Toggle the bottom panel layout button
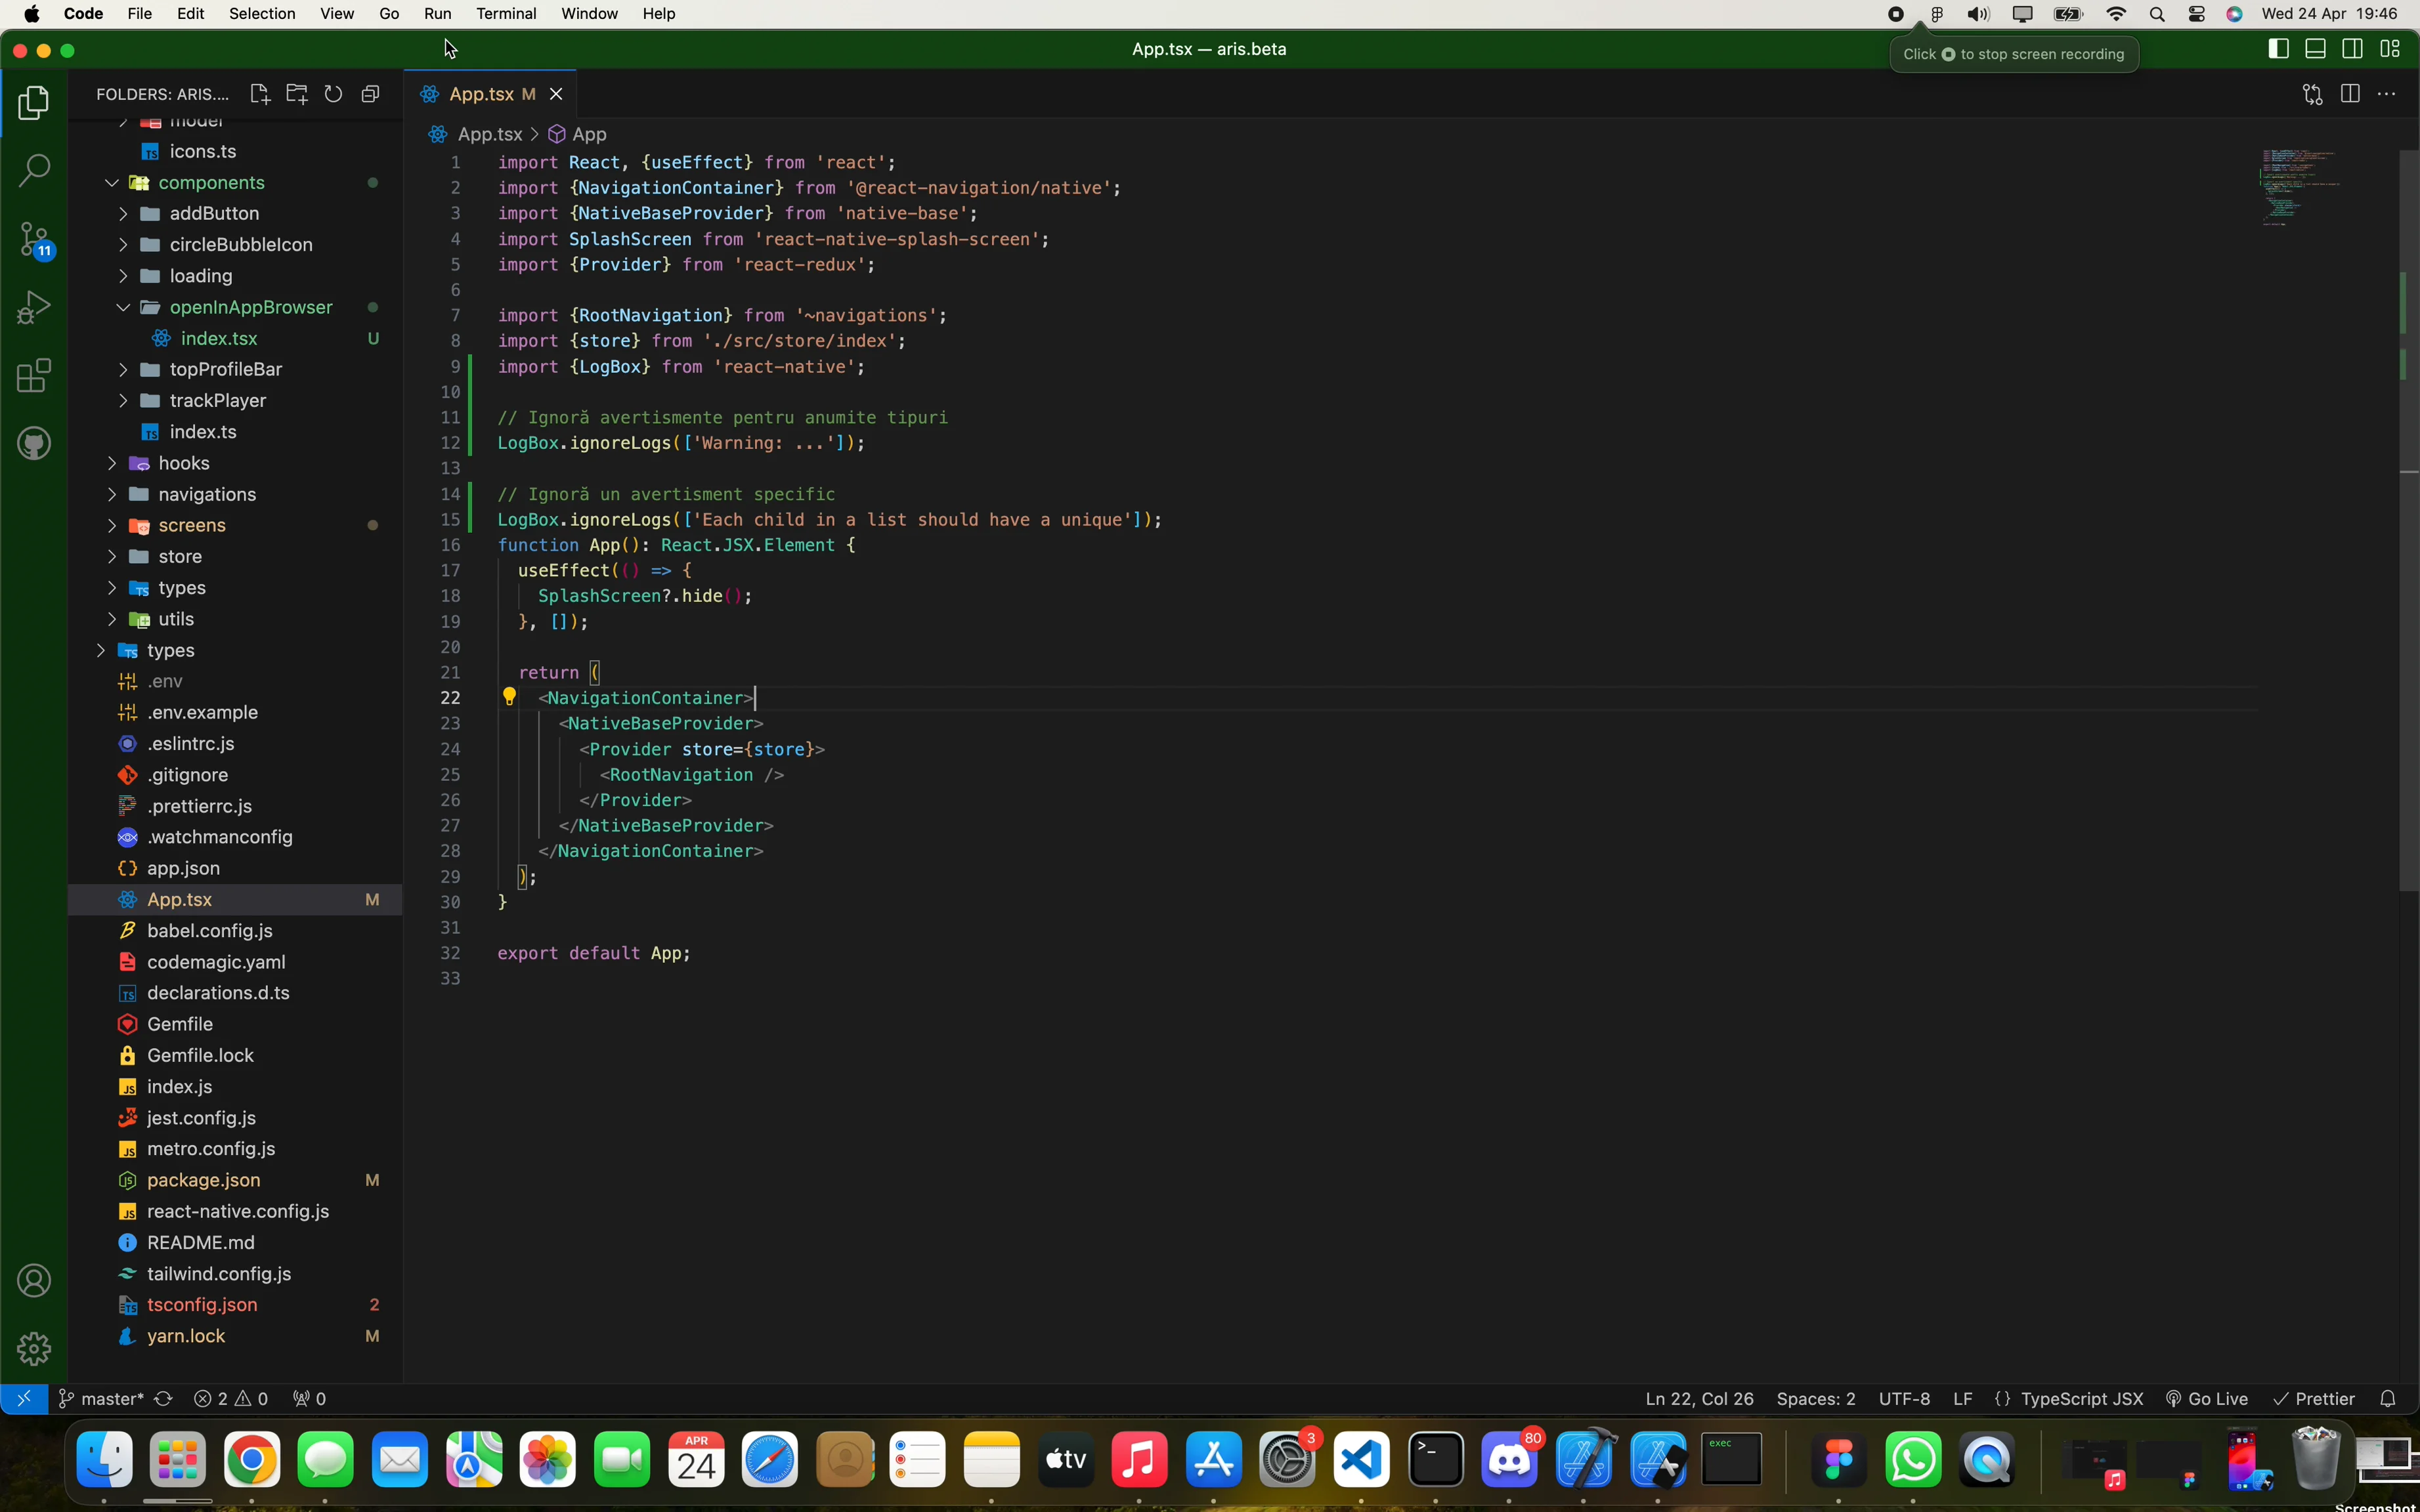This screenshot has height=1512, width=2420. [x=2315, y=49]
